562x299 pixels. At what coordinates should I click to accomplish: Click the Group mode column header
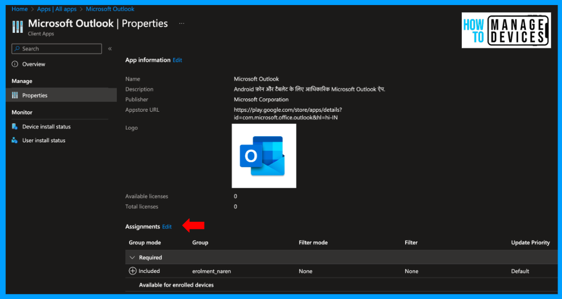(x=145, y=242)
